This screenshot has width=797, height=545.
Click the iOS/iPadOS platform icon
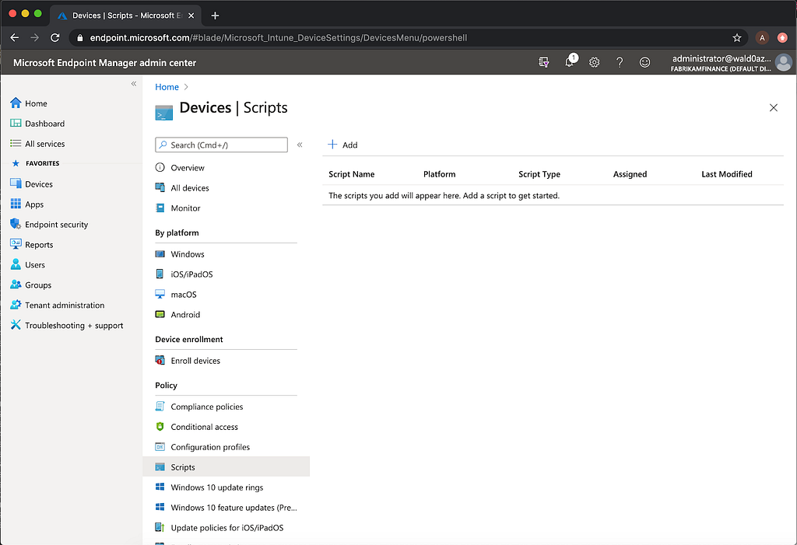click(160, 274)
